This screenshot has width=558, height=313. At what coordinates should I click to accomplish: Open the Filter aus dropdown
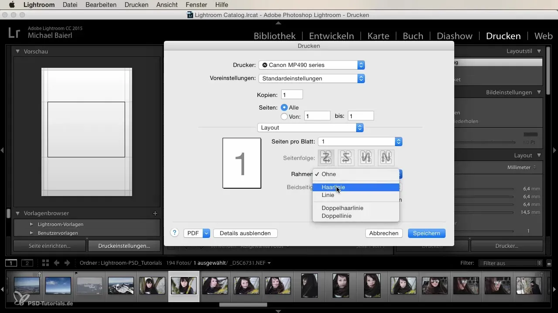click(x=510, y=263)
